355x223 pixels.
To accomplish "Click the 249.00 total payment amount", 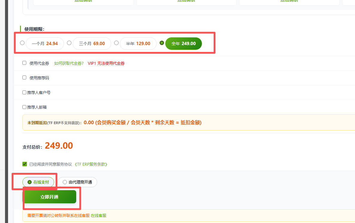I will (59, 146).
